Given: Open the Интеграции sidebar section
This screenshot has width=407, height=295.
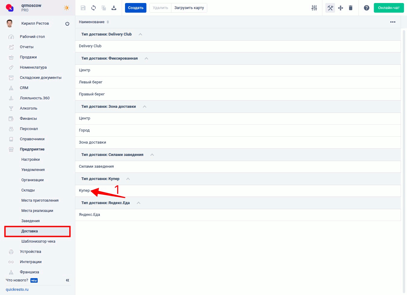Looking at the screenshot, I should [x=31, y=262].
